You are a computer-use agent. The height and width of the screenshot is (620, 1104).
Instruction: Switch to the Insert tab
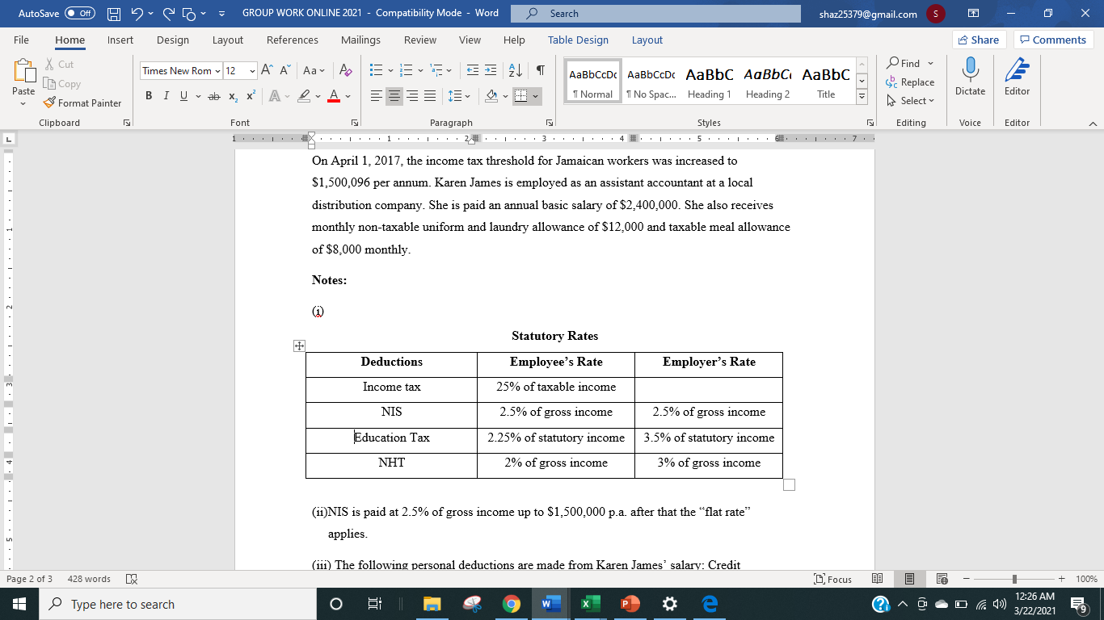pyautogui.click(x=120, y=40)
